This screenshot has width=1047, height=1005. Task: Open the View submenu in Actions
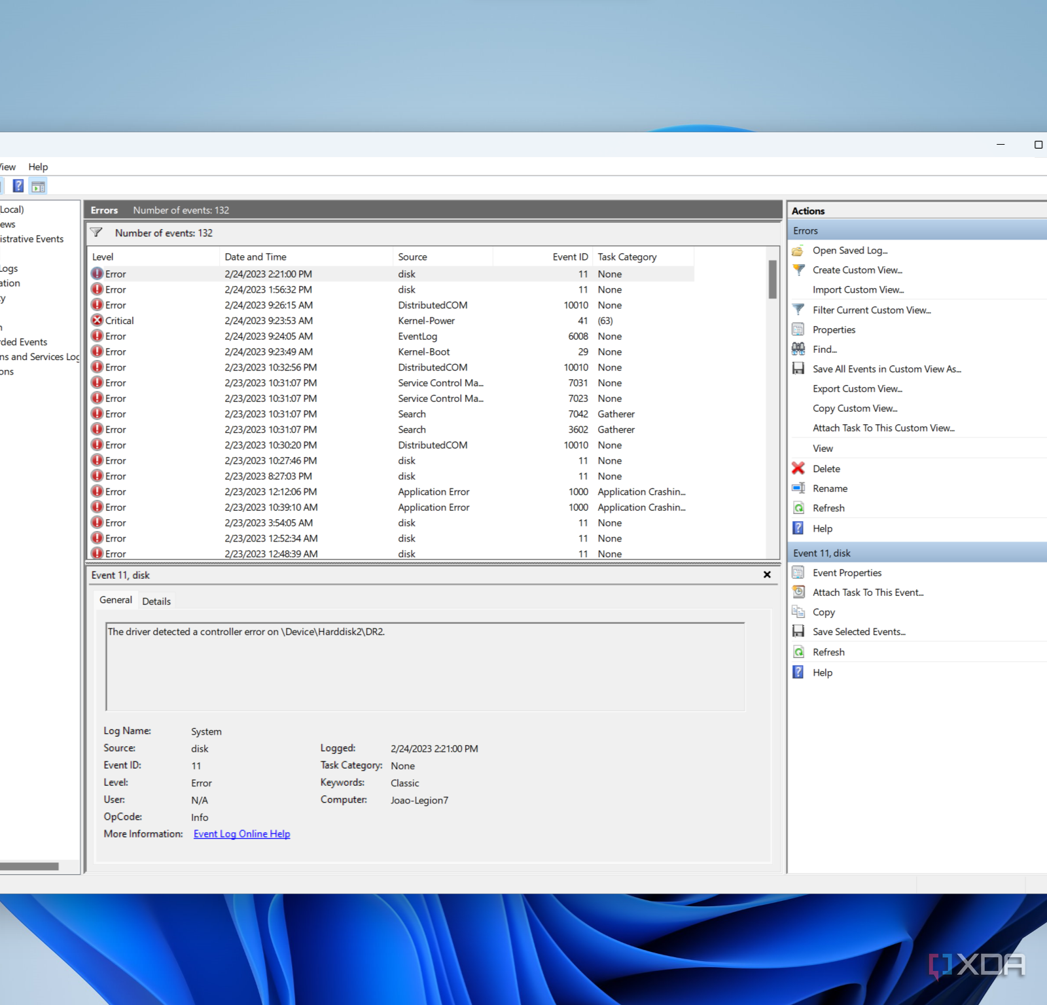pyautogui.click(x=823, y=448)
